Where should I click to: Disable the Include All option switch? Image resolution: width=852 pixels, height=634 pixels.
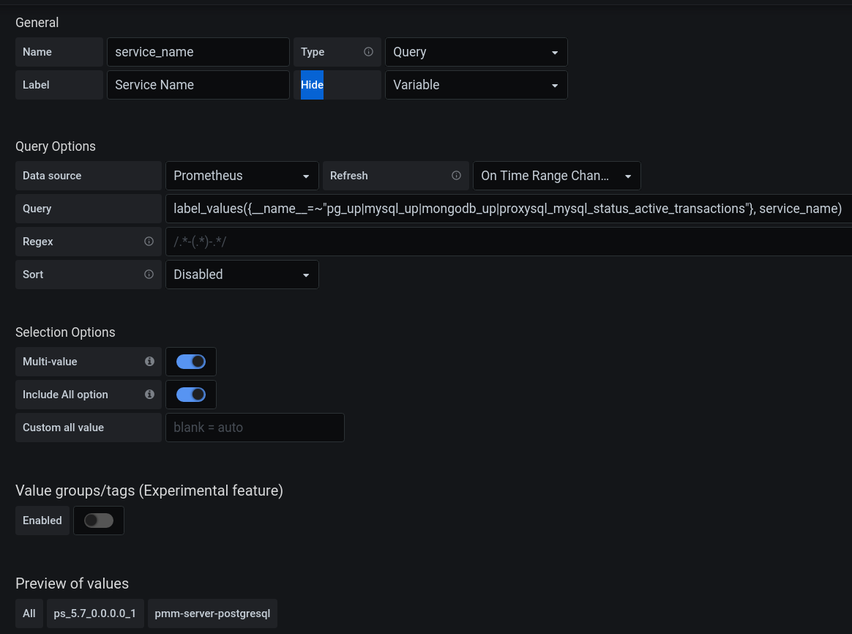tap(191, 395)
